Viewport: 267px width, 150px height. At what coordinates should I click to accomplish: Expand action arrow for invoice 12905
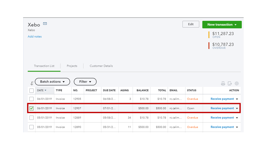point(237,99)
